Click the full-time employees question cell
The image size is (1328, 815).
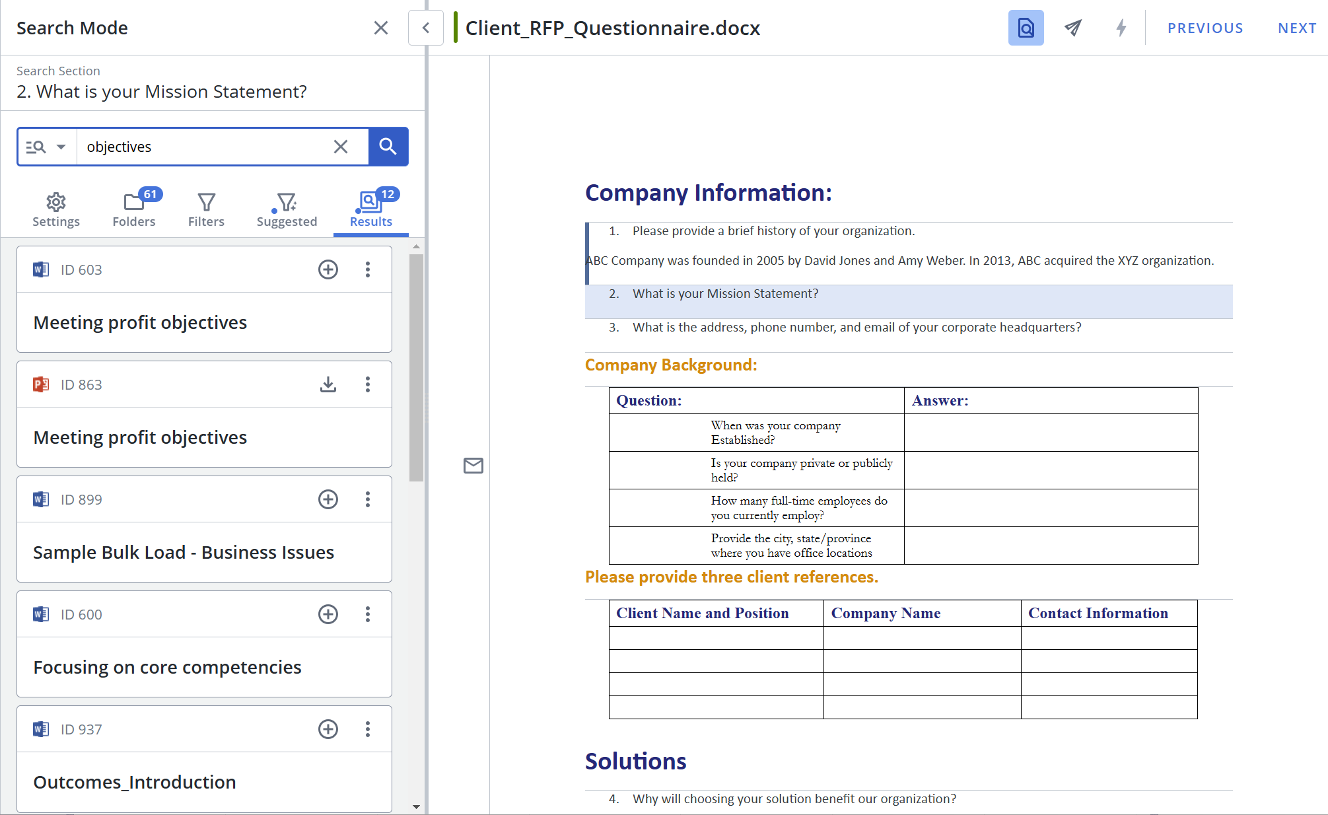757,508
